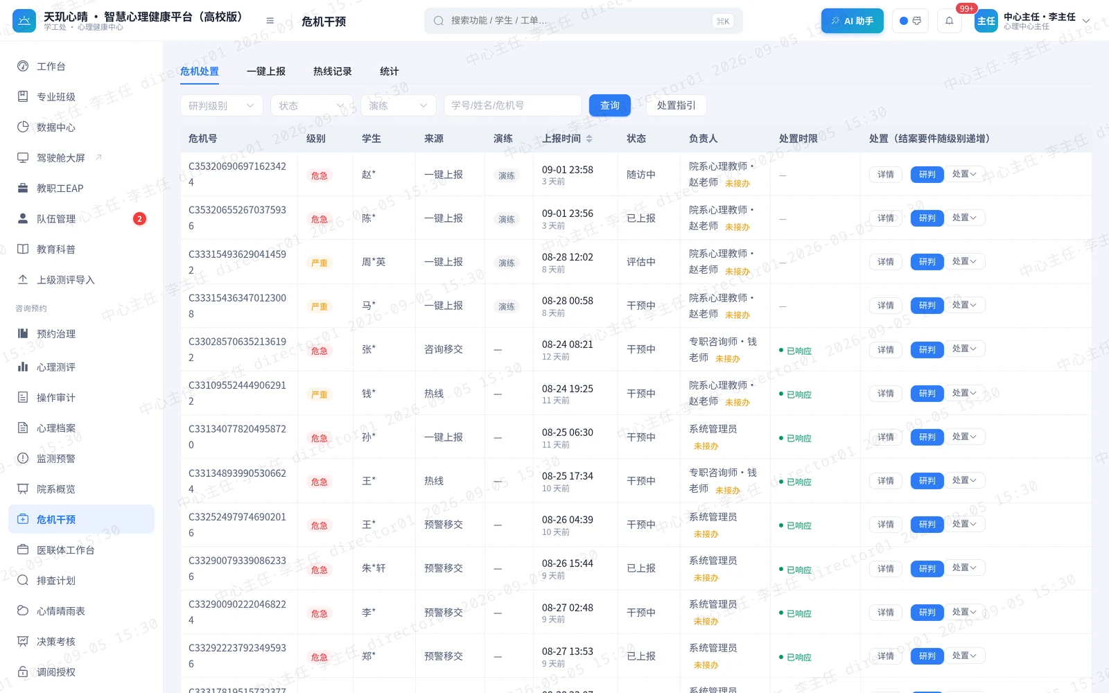Expand 处置 dropdown for 张* row
The width and height of the screenshot is (1109, 693).
click(x=964, y=349)
